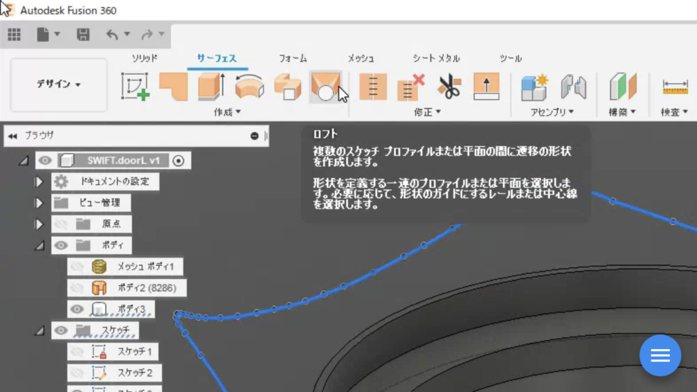Click the Offset Plane construct icon
Viewport: 697px width, 392px height.
(623, 86)
